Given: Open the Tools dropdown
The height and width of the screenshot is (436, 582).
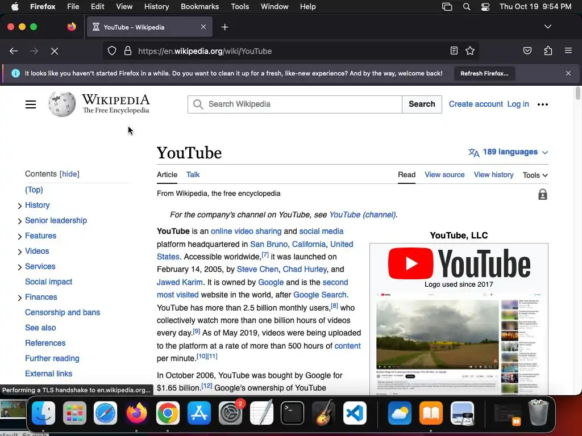Looking at the screenshot, I should click(x=535, y=175).
